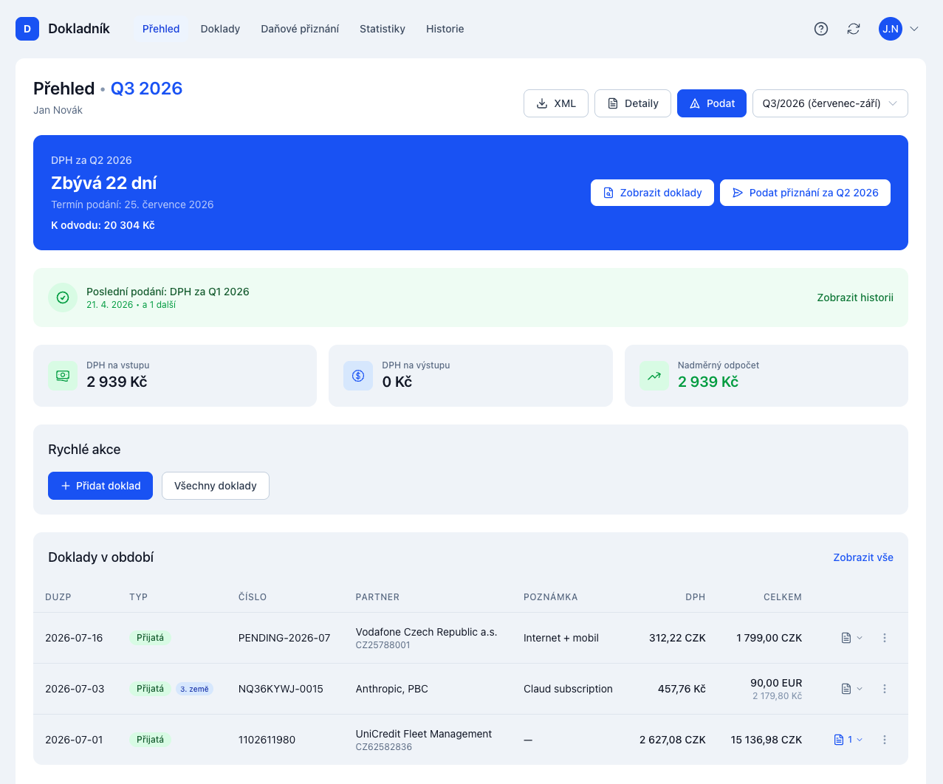Open the Zobrazit historii link
The width and height of the screenshot is (943, 784).
[x=855, y=298]
